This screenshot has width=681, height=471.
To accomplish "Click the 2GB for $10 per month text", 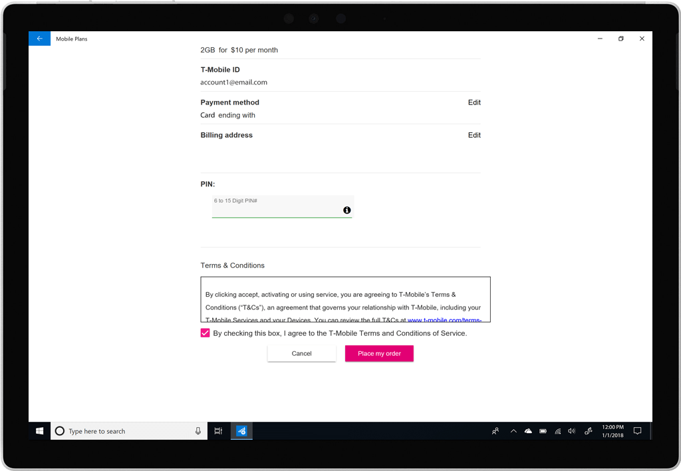I will [239, 50].
